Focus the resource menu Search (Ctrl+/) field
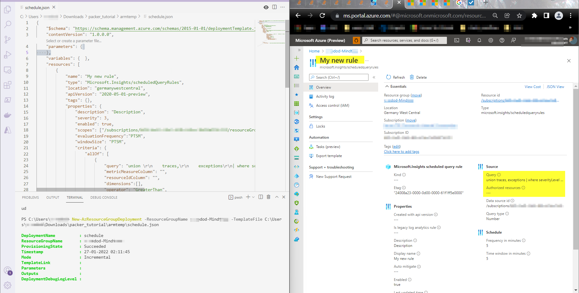 [x=339, y=77]
